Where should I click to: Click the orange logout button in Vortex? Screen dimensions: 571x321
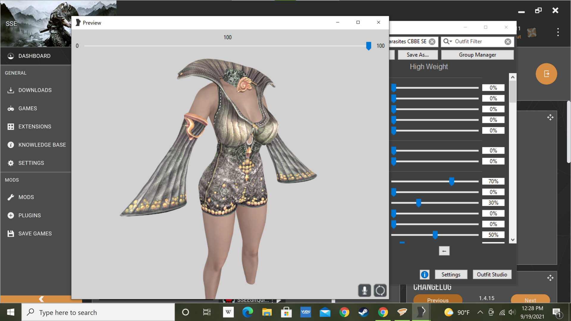point(546,74)
